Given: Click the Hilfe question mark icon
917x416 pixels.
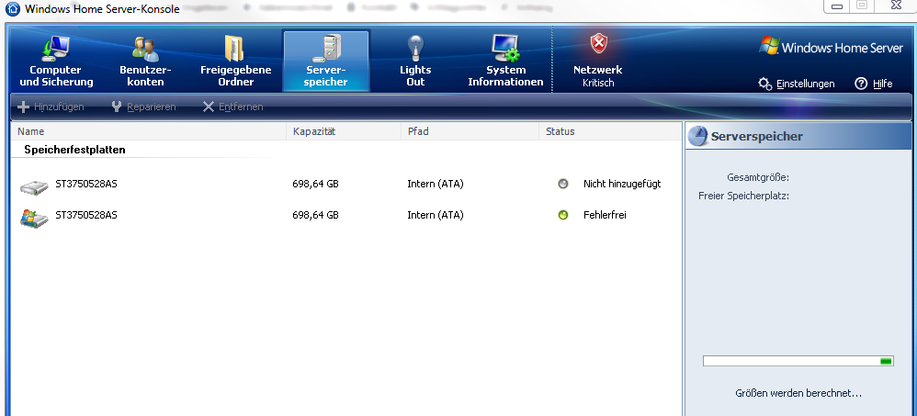Looking at the screenshot, I should coord(861,84).
